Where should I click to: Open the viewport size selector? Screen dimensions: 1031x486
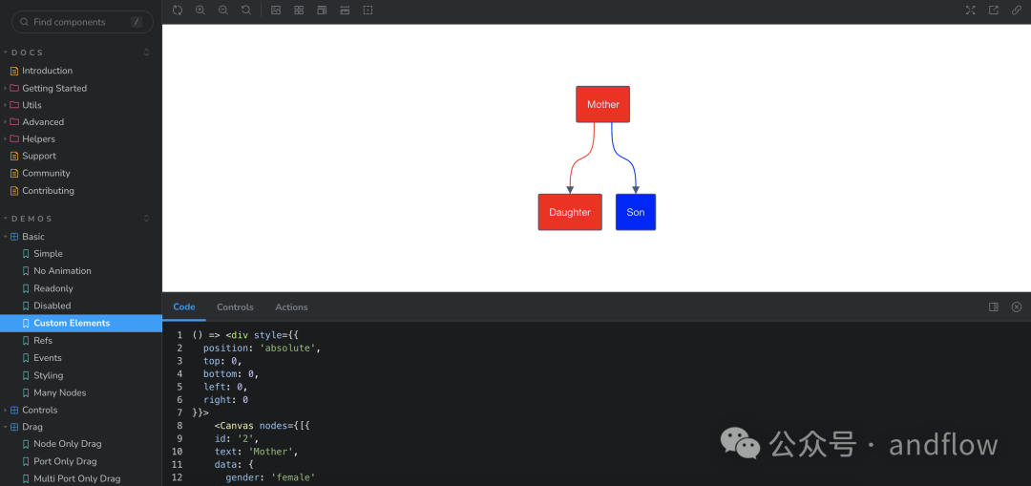coord(322,11)
